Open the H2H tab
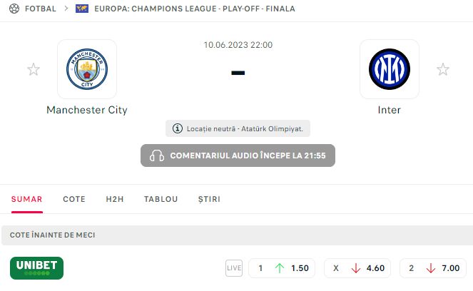The height and width of the screenshot is (291, 473). tap(115, 199)
